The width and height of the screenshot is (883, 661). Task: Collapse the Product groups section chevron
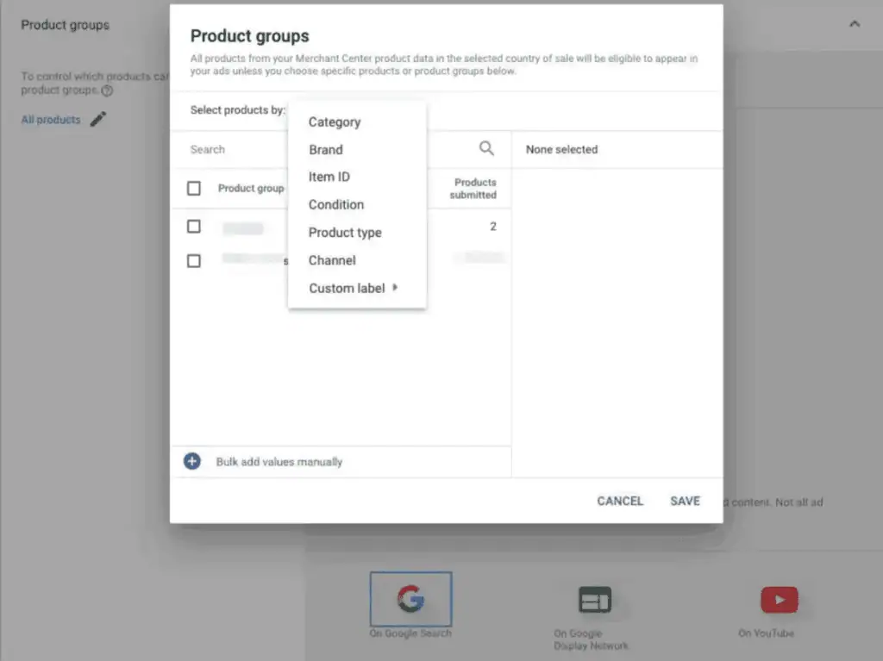point(855,25)
